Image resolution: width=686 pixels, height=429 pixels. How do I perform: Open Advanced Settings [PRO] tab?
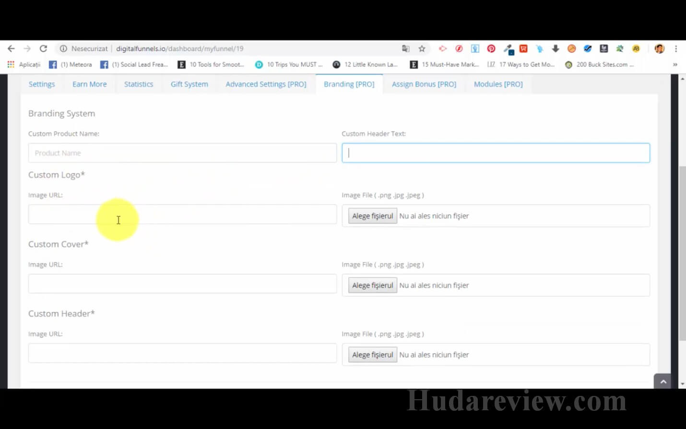[266, 84]
